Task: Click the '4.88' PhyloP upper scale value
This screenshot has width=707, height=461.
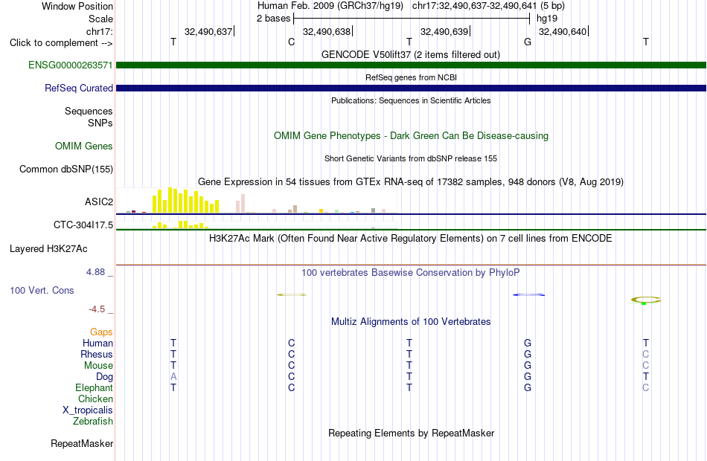Action: [x=95, y=271]
